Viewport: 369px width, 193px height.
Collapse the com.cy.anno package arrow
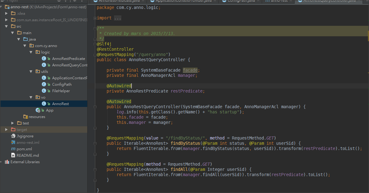[25, 45]
